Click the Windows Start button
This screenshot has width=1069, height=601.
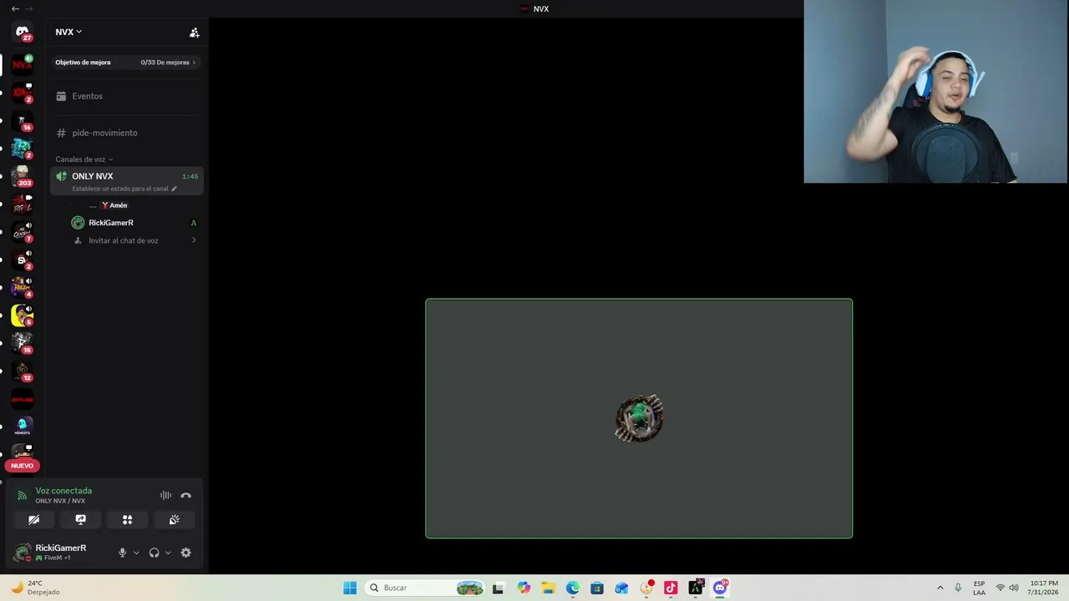click(350, 588)
